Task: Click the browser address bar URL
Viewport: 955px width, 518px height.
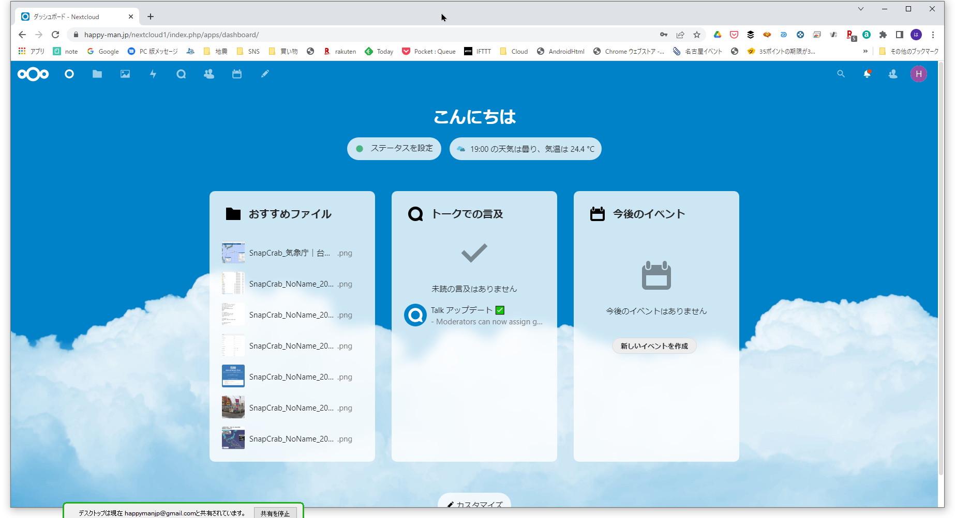Action: point(310,35)
